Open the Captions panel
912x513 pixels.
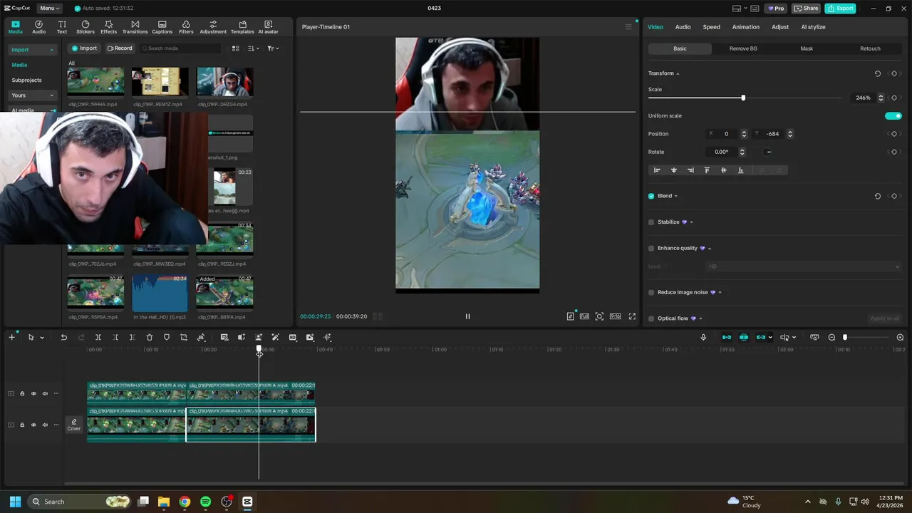click(x=162, y=27)
